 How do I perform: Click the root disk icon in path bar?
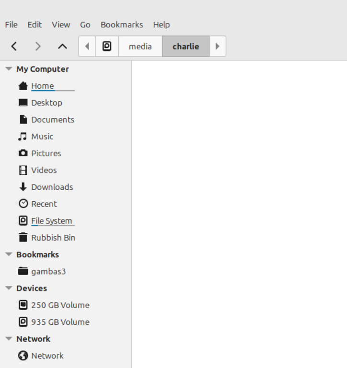(x=107, y=46)
